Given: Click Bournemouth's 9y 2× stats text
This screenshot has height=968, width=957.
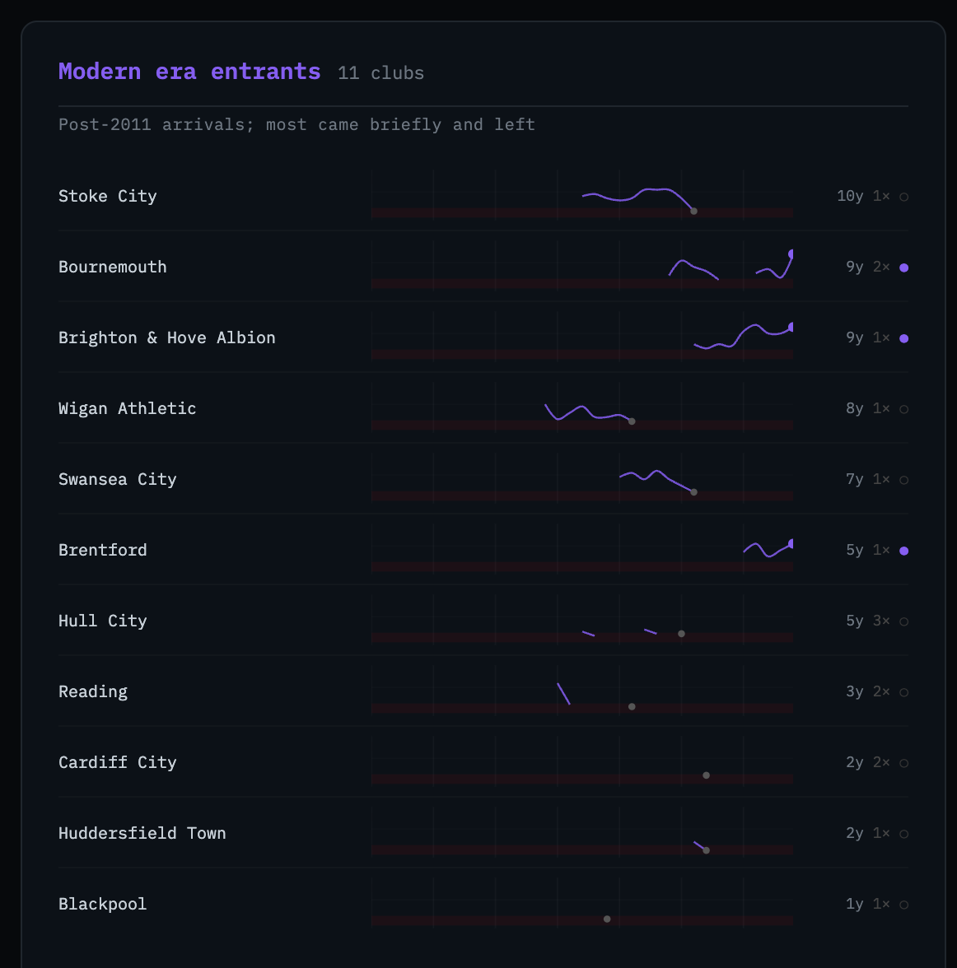Looking at the screenshot, I should click(x=868, y=267).
